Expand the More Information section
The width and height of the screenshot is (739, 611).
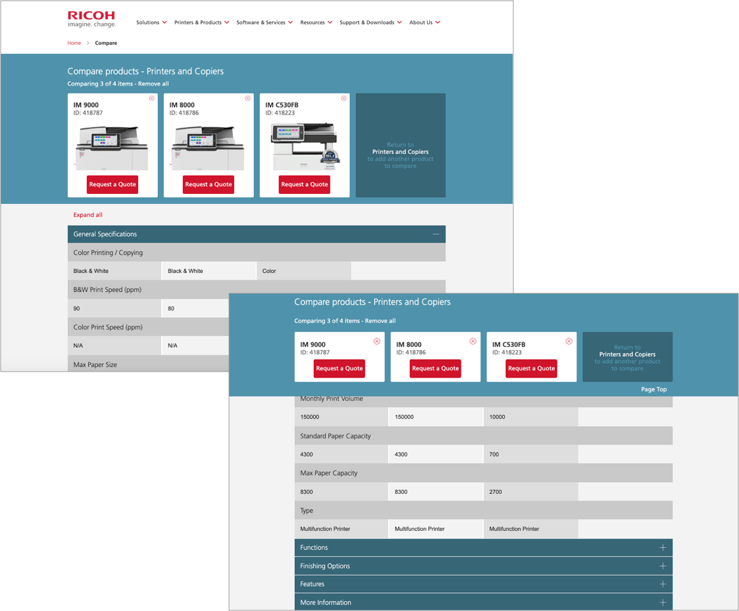484,602
